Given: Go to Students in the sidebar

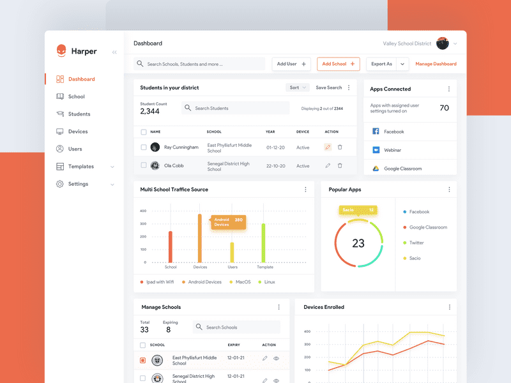Looking at the screenshot, I should 79,114.
